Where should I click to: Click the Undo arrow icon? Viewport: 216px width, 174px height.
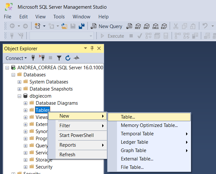(x=205, y=26)
